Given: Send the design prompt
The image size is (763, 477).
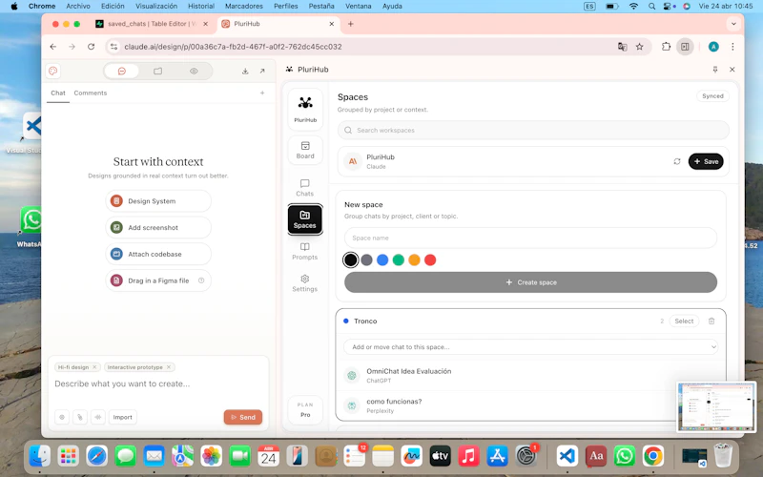Looking at the screenshot, I should click(x=243, y=417).
